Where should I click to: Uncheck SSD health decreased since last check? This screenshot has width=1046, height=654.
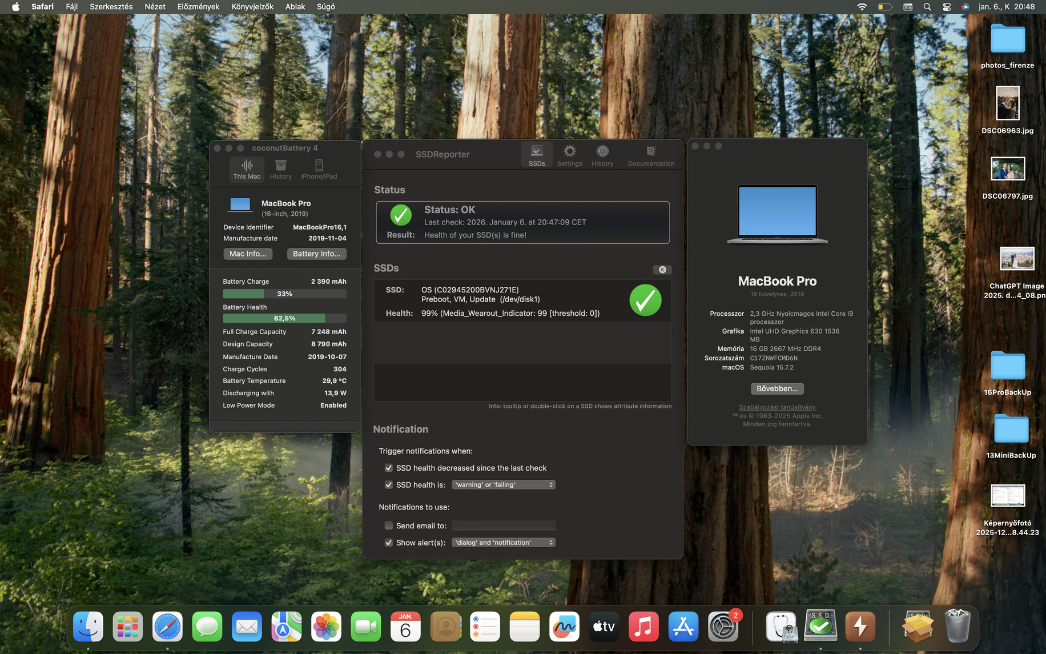(389, 468)
